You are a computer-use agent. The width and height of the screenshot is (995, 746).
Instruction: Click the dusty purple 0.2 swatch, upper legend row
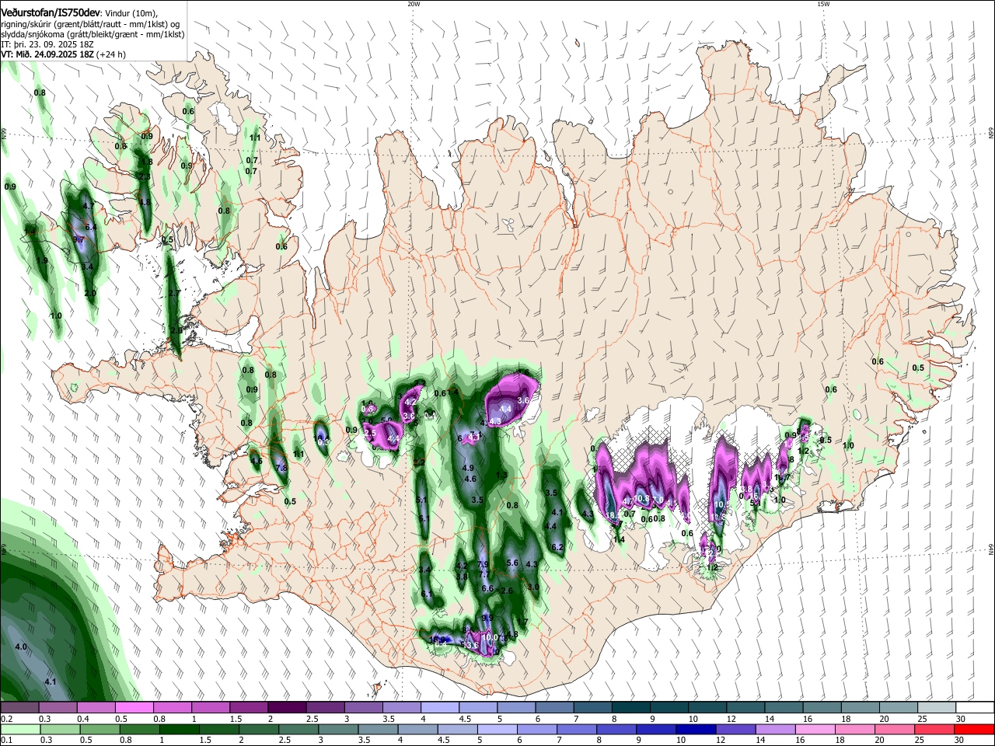20,707
